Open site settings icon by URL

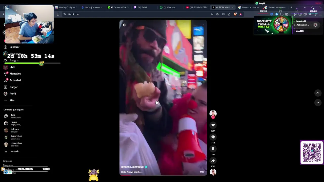click(x=65, y=14)
